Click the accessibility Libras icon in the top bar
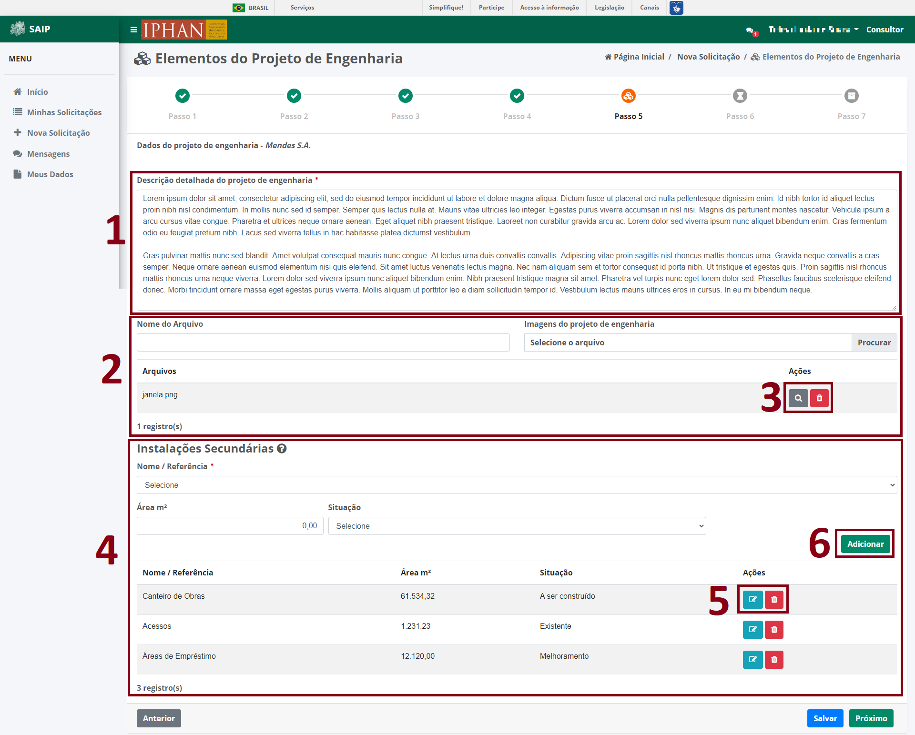 [676, 8]
